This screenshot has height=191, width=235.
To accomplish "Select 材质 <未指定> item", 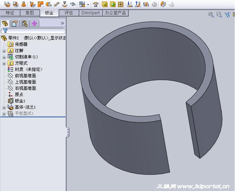I will coord(25,69).
